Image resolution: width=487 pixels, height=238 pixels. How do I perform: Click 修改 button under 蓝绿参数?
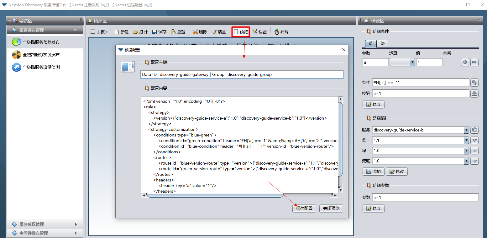374,208
